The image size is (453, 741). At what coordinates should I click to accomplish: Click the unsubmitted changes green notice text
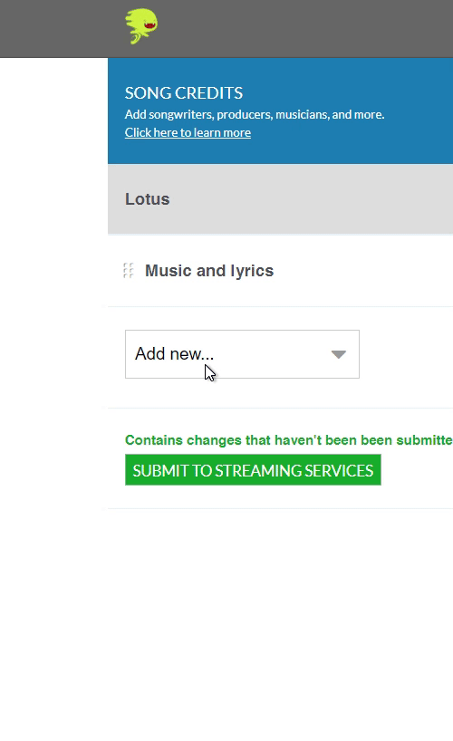tap(288, 440)
